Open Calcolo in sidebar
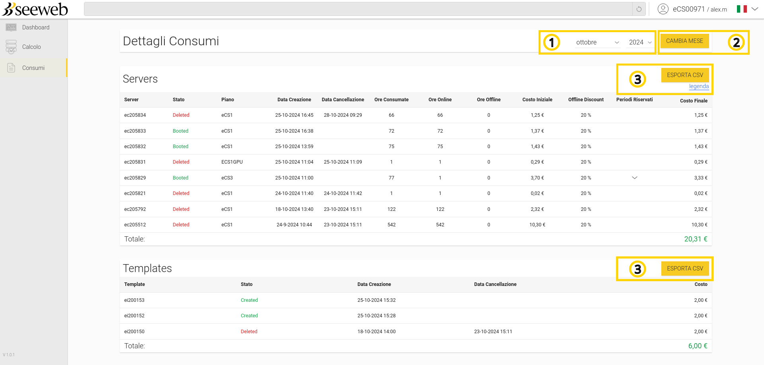The image size is (764, 365). coord(34,47)
